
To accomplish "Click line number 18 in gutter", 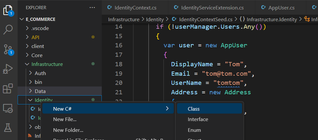I will click(x=119, y=64).
